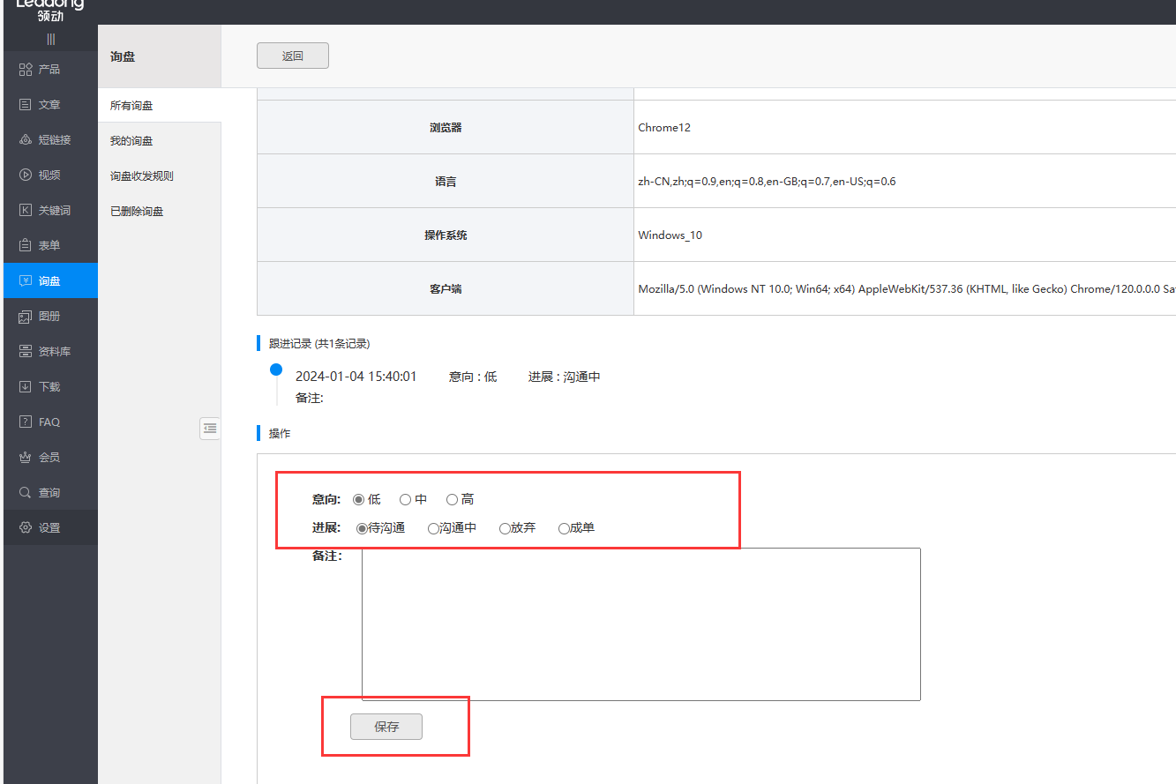Select 中 intention radio button

406,500
